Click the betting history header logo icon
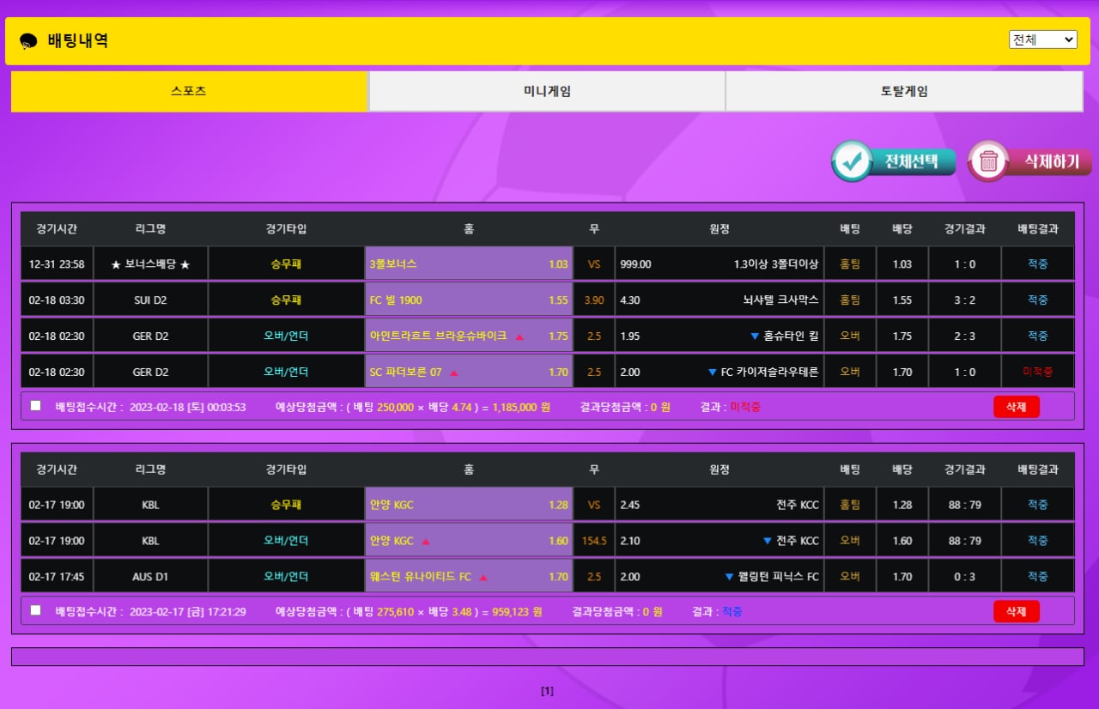1099x709 pixels. coord(28,41)
